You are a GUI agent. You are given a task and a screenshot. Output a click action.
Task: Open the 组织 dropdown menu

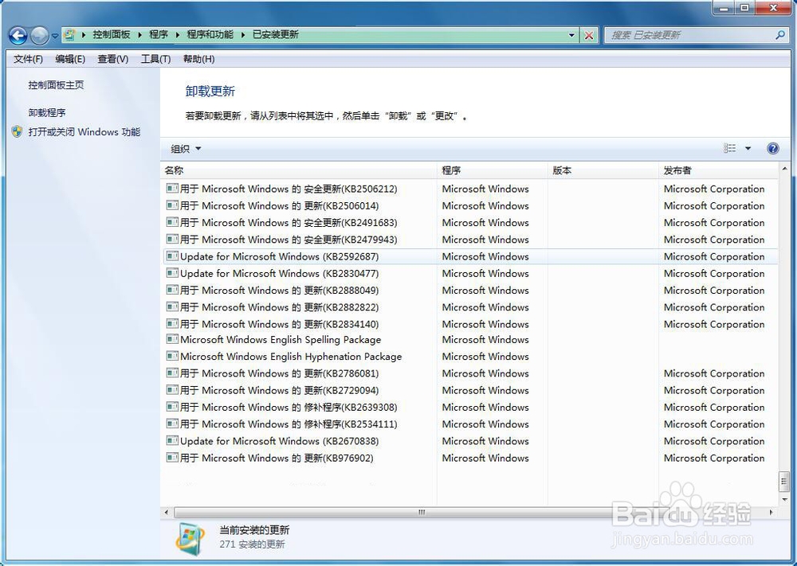pos(186,149)
